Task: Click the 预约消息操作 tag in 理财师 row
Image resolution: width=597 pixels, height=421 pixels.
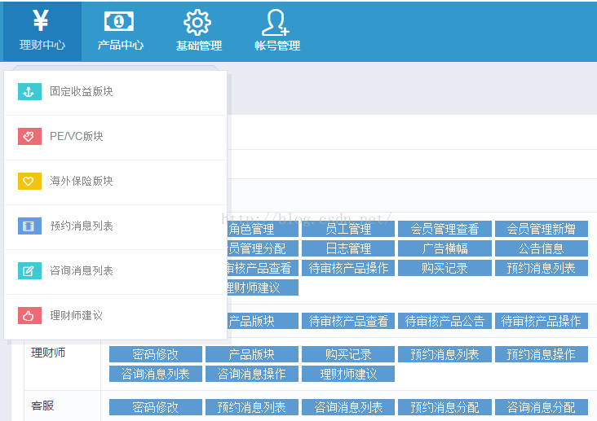Action: pyautogui.click(x=541, y=354)
